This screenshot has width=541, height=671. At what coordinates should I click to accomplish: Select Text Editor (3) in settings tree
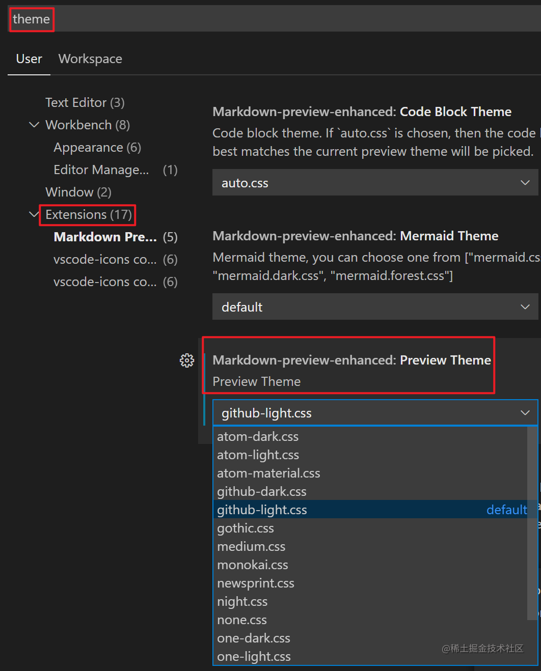[85, 102]
